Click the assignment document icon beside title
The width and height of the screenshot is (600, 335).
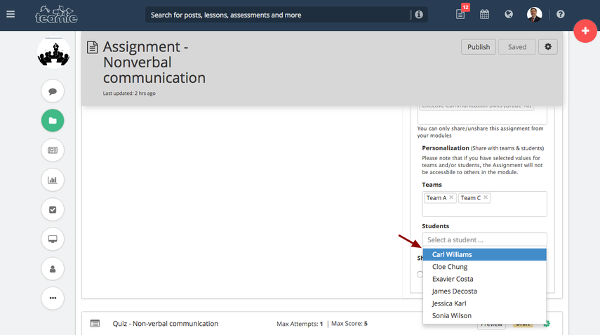click(92, 47)
